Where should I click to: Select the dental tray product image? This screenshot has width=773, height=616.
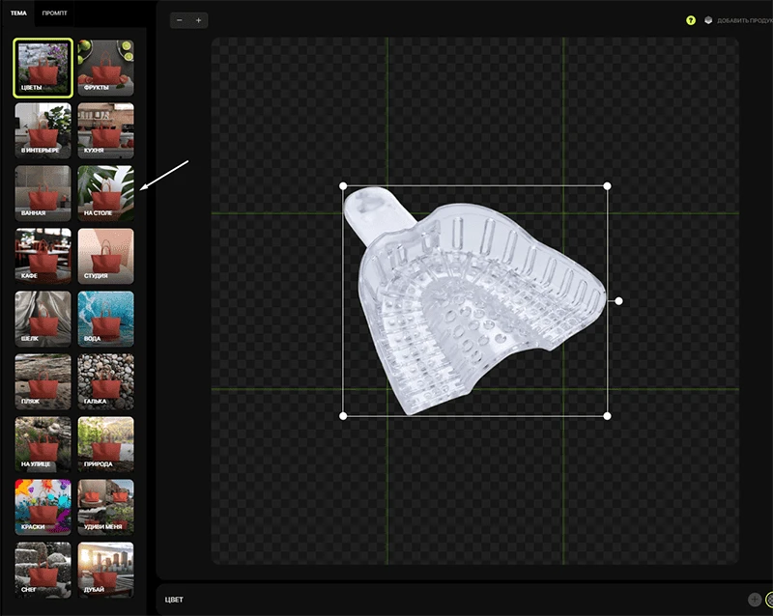(473, 300)
